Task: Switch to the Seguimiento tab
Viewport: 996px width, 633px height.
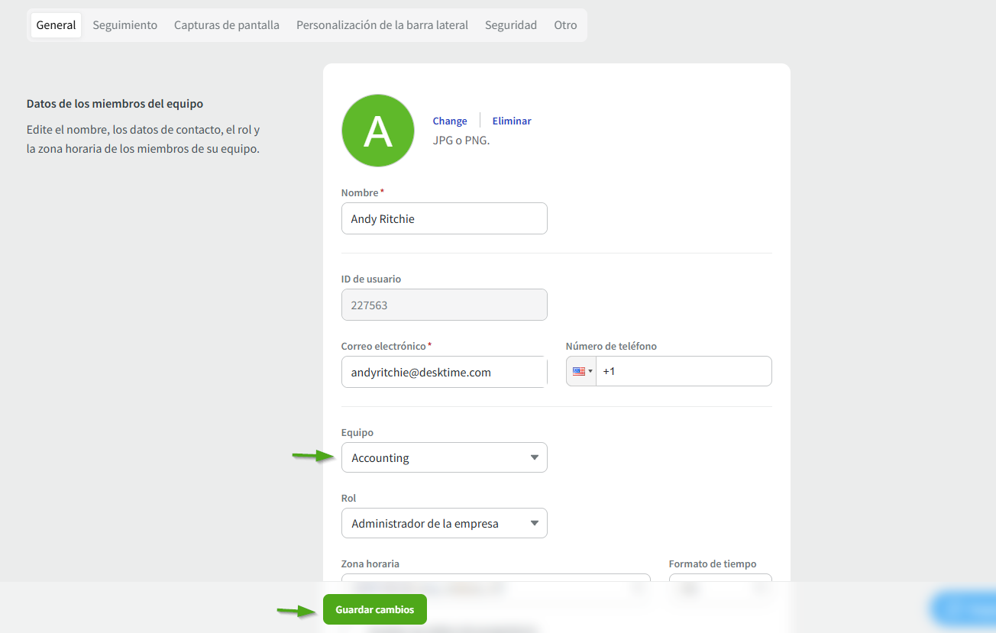Action: click(125, 25)
